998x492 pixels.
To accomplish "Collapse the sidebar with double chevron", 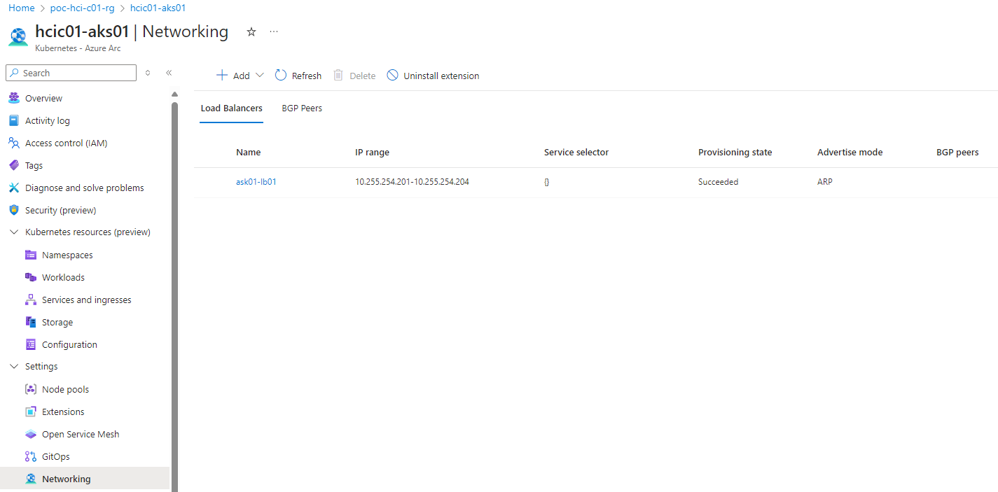I will (169, 73).
